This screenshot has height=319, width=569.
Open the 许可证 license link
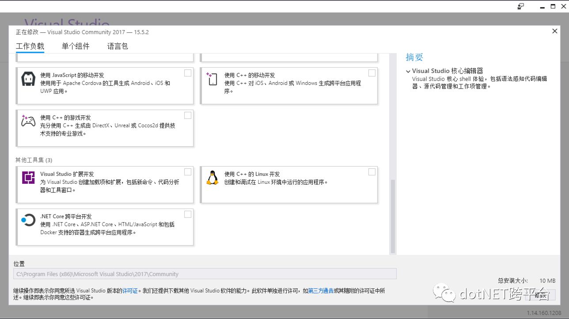[x=130, y=291]
